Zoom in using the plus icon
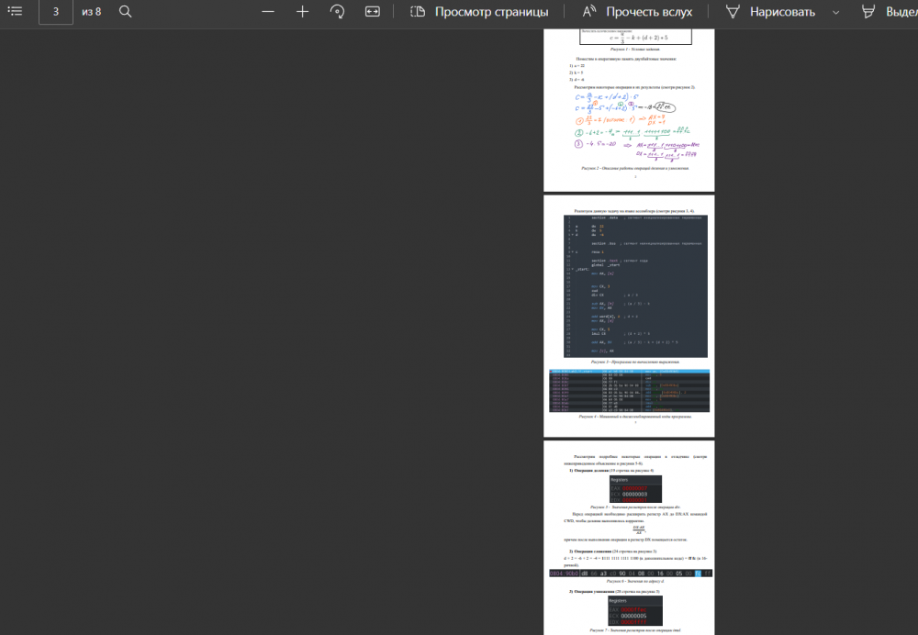The width and height of the screenshot is (918, 635). (302, 12)
